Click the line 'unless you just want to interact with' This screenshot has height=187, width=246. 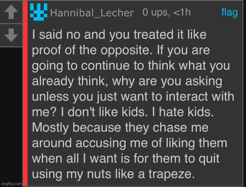click(x=133, y=96)
